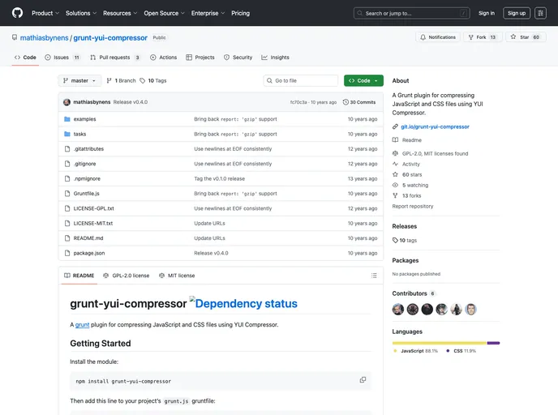Click the scale icon by licenses found
Viewport: 558px width, 415px height.
coord(395,153)
